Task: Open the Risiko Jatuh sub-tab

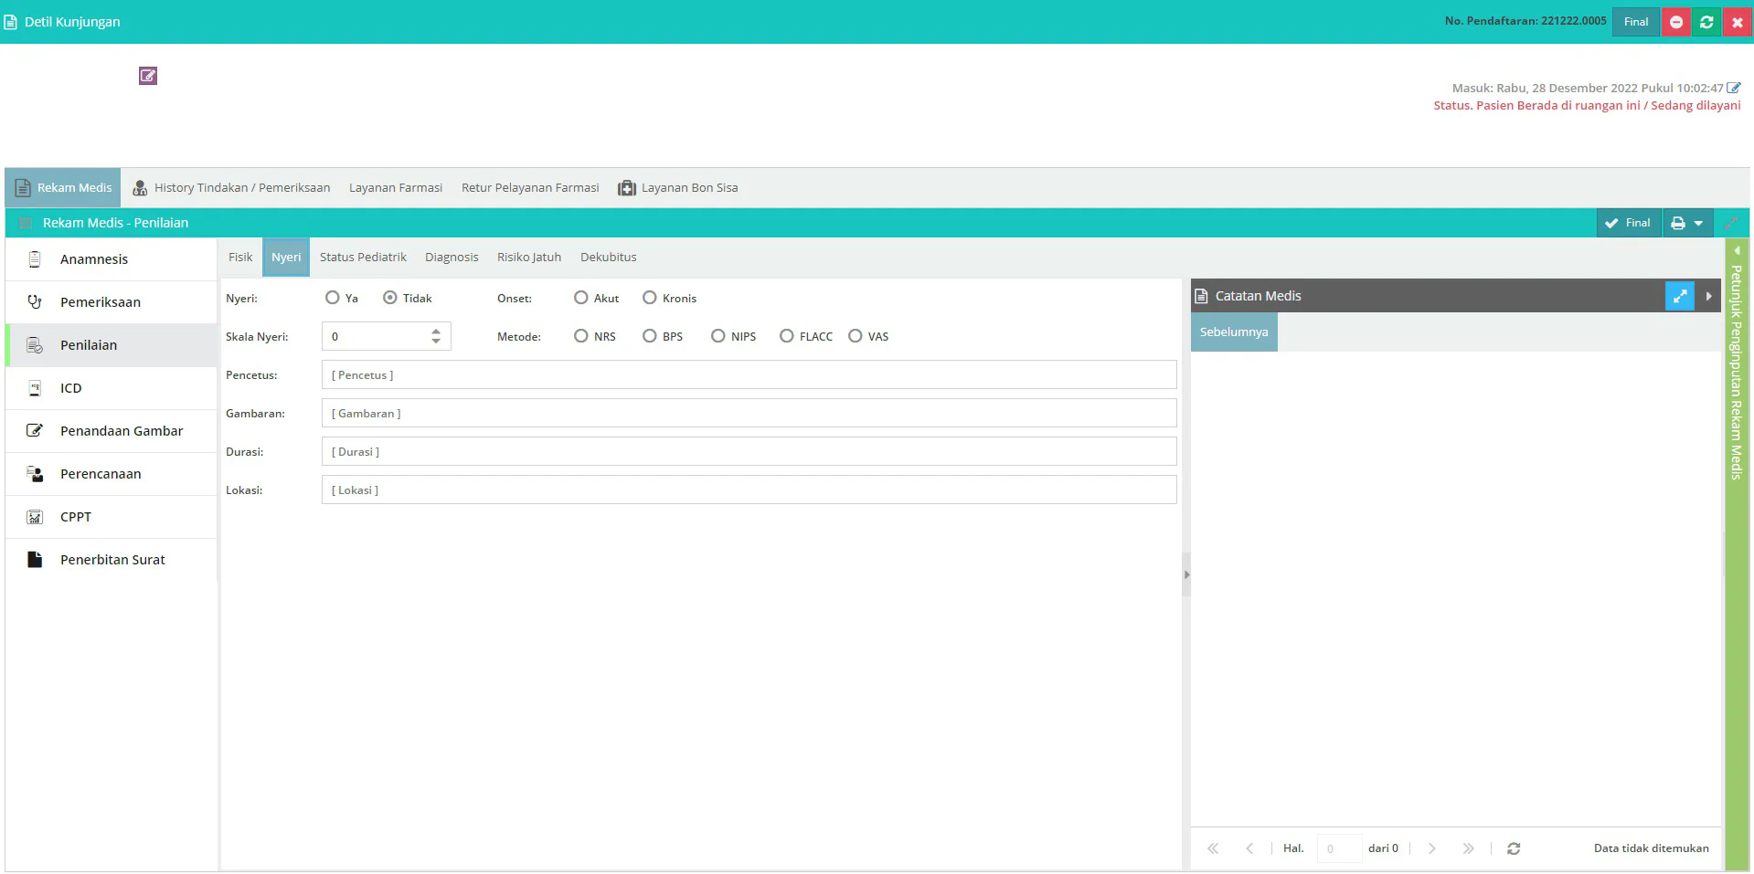Action: coord(529,258)
